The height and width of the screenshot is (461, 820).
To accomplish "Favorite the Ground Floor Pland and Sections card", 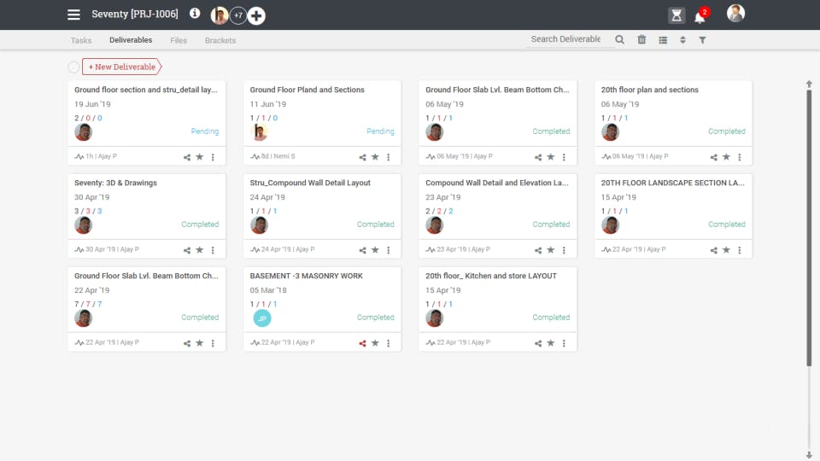I will pos(375,157).
